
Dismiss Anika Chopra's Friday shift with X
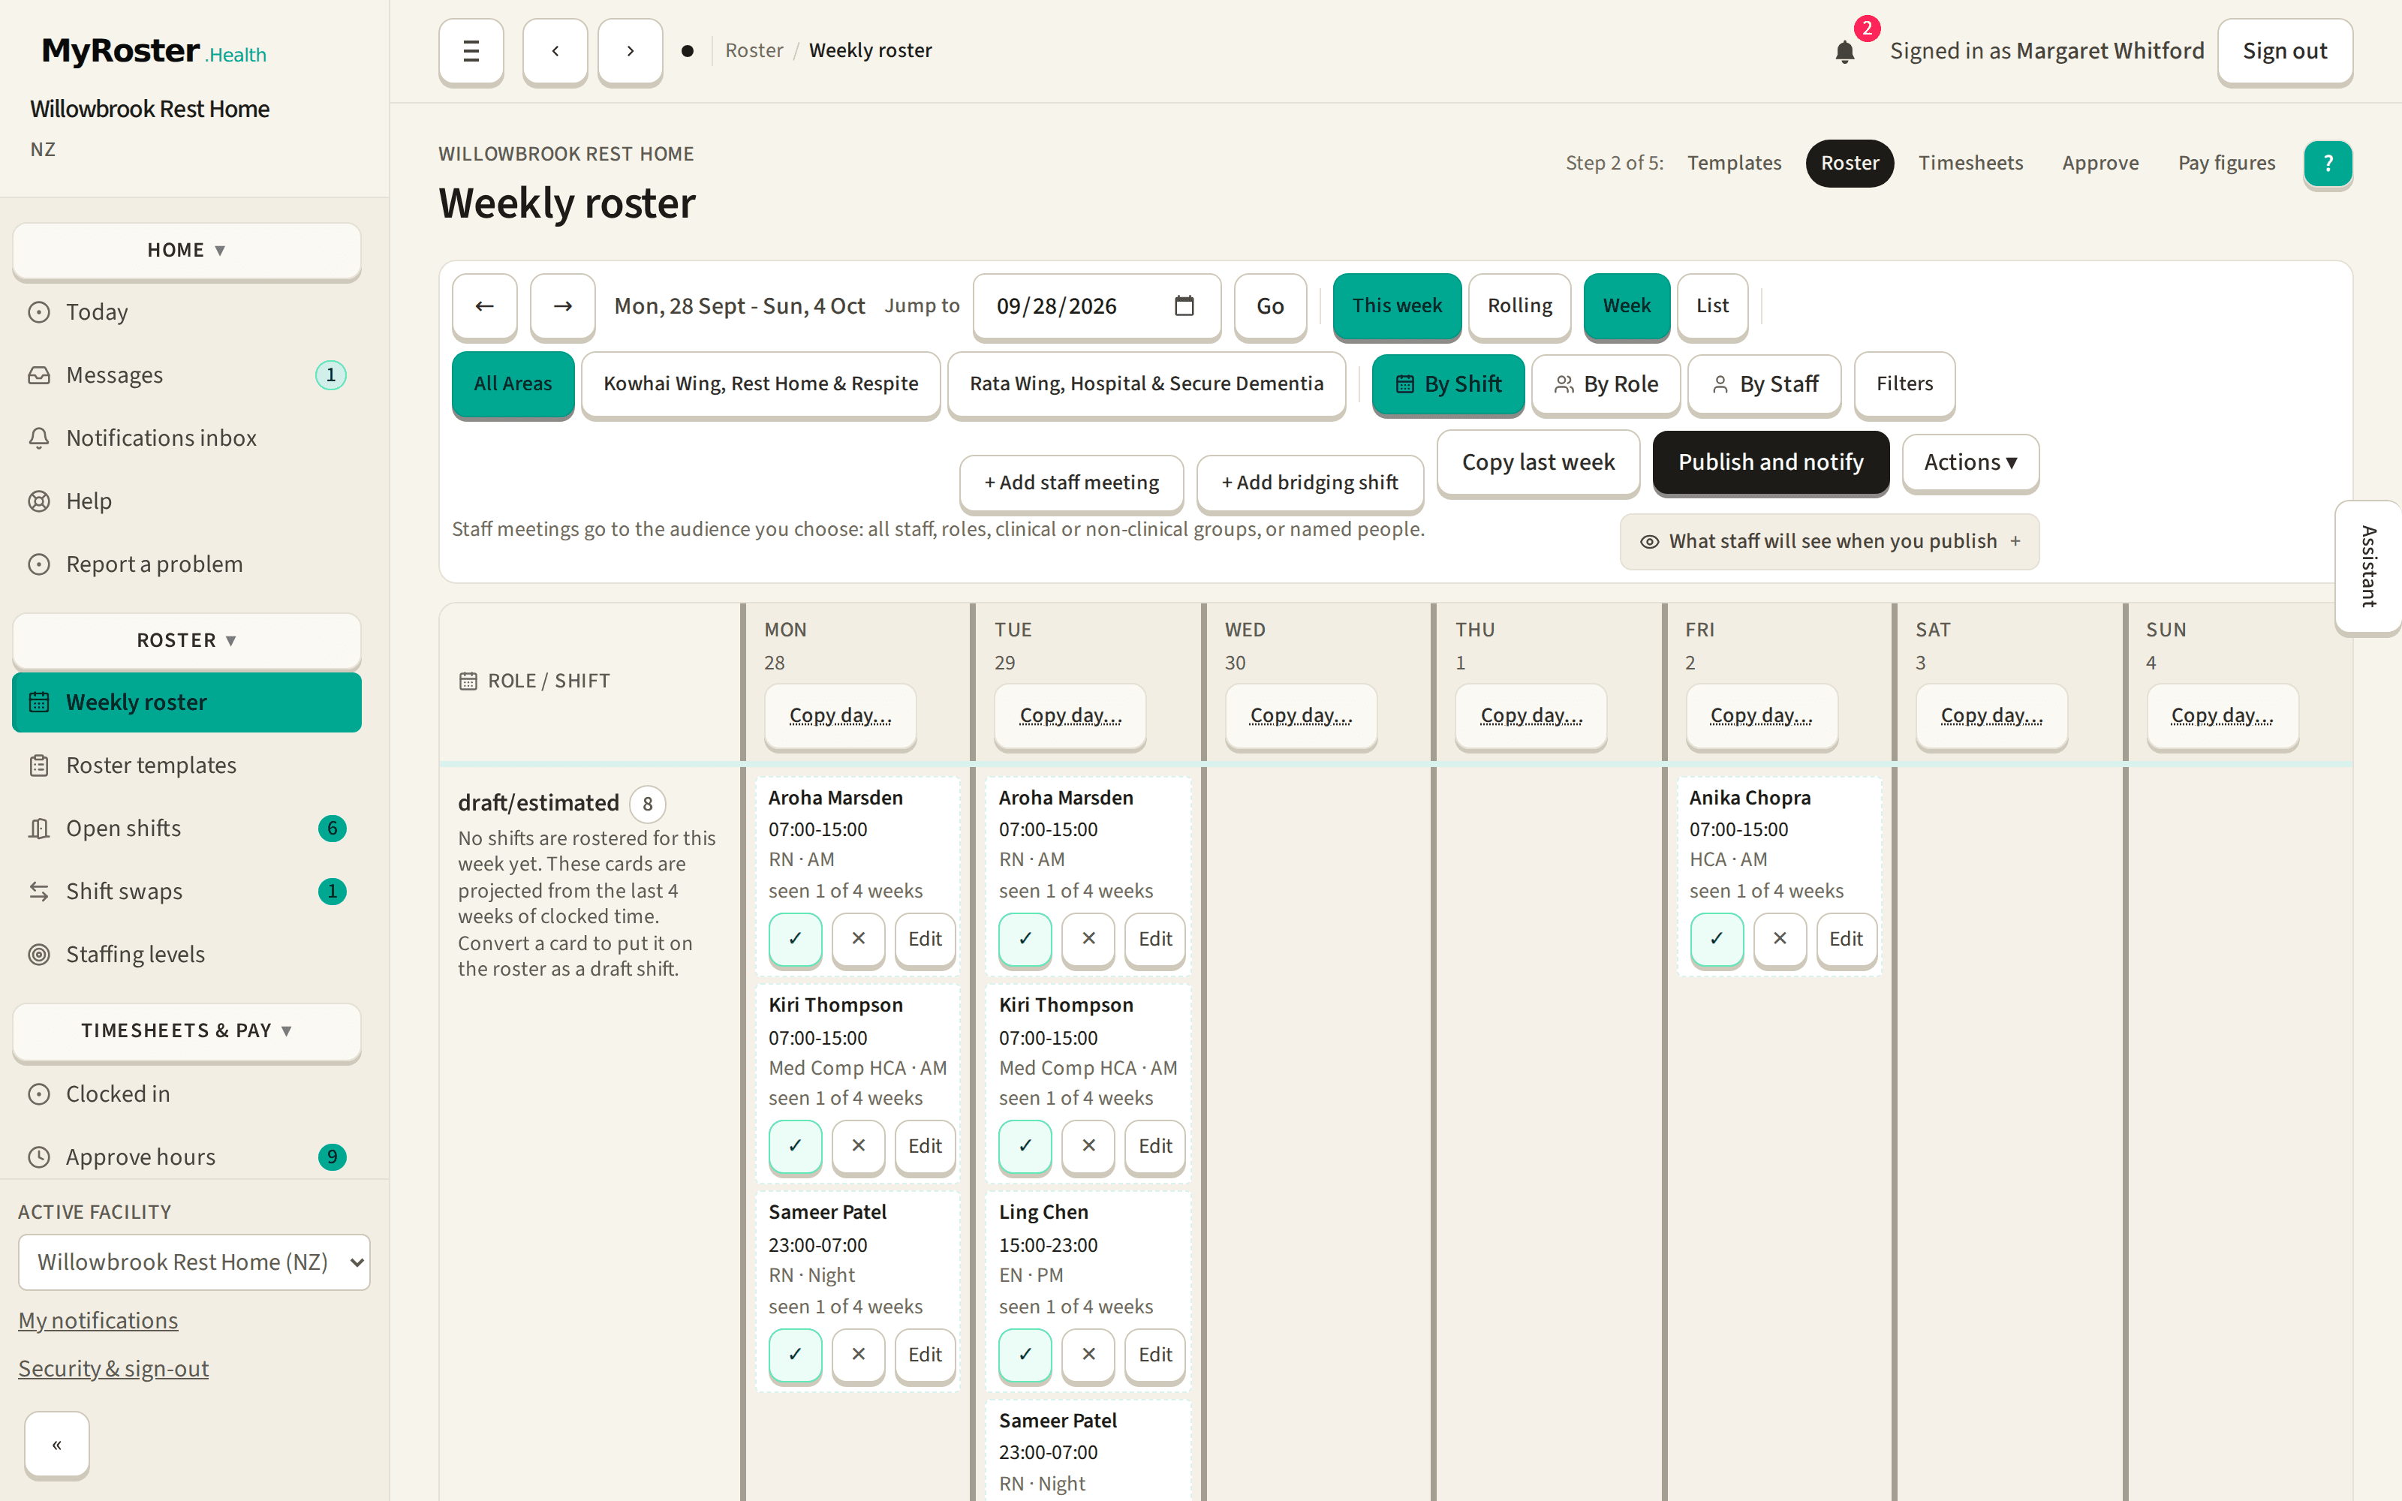1780,938
